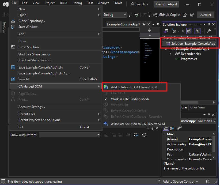The height and width of the screenshot is (185, 220).
Task: Toggle word wrap in Output pane
Action: (x=136, y=135)
